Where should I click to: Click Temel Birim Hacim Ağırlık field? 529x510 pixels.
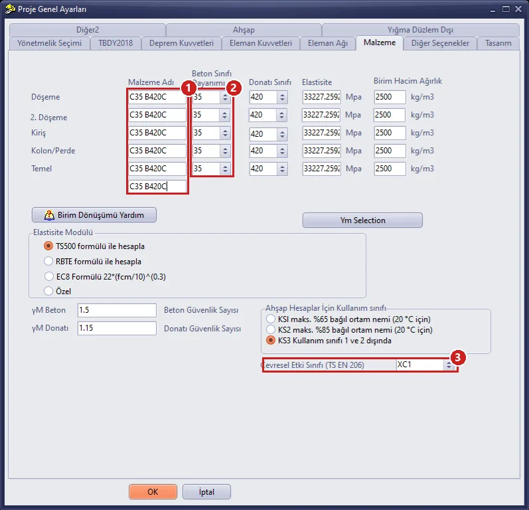390,169
